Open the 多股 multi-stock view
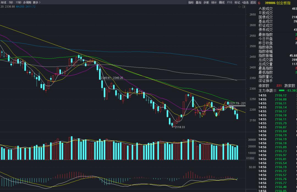 pos(206,2)
